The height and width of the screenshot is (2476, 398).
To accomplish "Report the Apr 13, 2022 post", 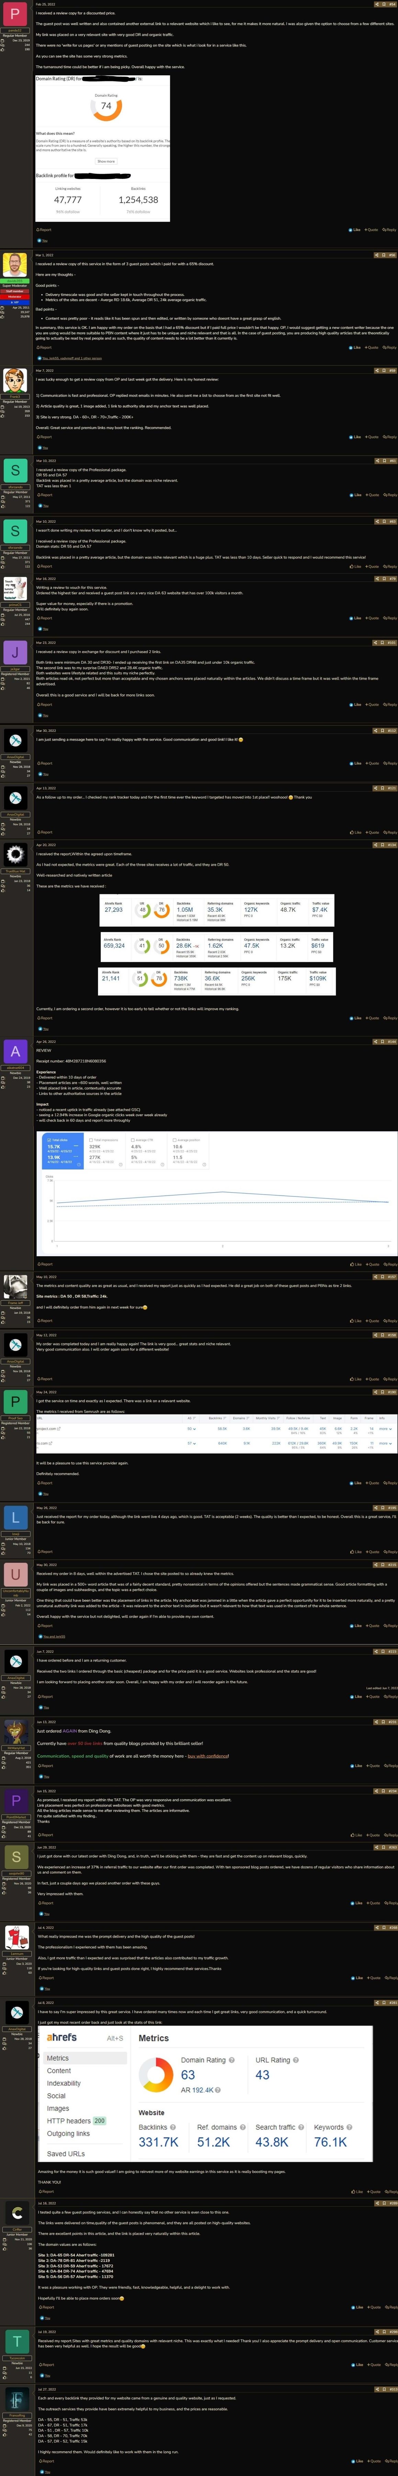I will (44, 832).
